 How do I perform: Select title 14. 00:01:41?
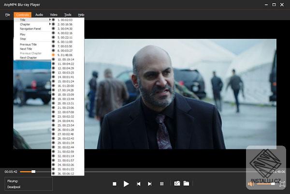tap(68, 77)
